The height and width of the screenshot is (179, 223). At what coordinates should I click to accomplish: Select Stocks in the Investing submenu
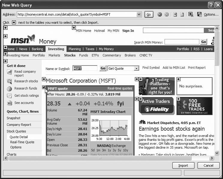click(70, 55)
